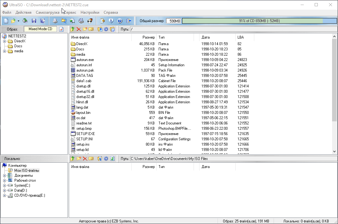Open the Настройки menu

click(x=90, y=12)
